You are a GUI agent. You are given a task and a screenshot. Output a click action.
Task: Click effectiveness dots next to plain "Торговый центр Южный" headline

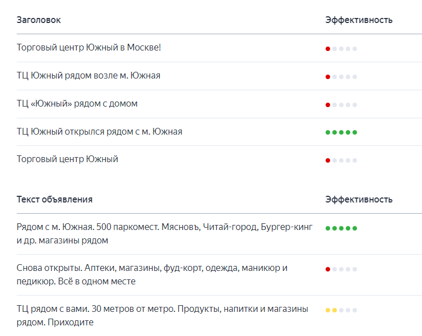point(341,160)
